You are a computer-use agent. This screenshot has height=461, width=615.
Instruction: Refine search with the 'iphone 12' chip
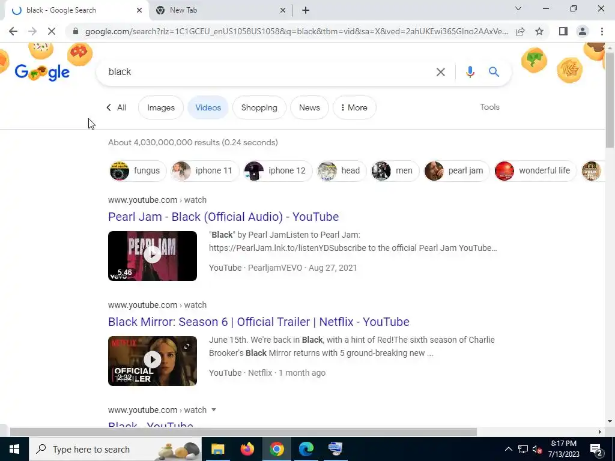pyautogui.click(x=277, y=170)
